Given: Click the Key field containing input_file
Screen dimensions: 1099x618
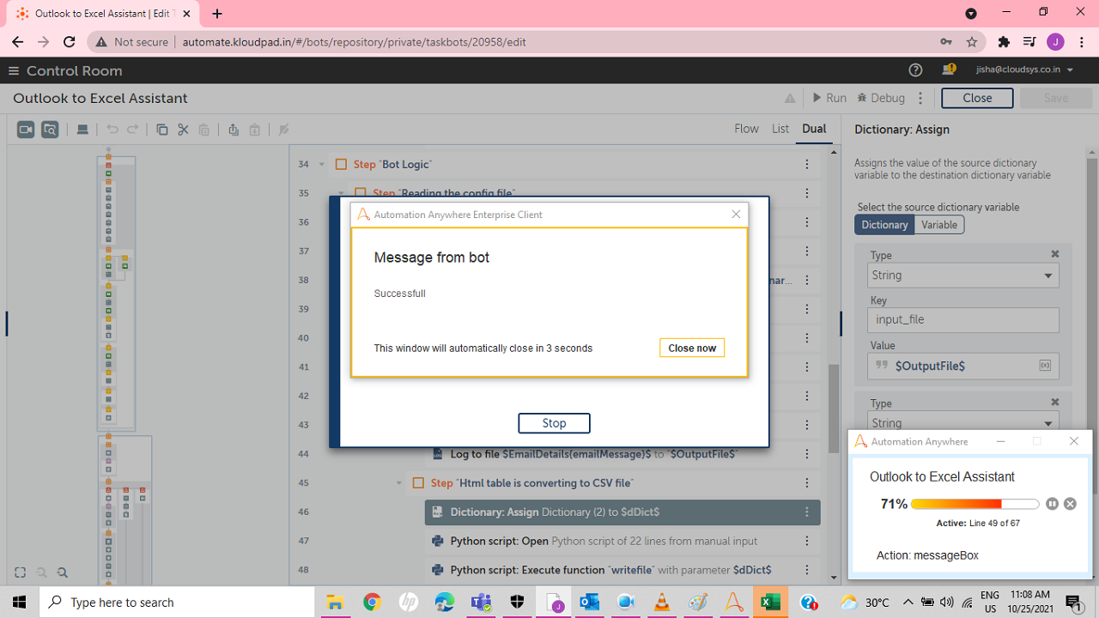Looking at the screenshot, I should [x=963, y=319].
